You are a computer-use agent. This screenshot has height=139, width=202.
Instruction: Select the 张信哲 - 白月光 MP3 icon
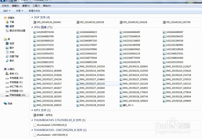click(35, 115)
